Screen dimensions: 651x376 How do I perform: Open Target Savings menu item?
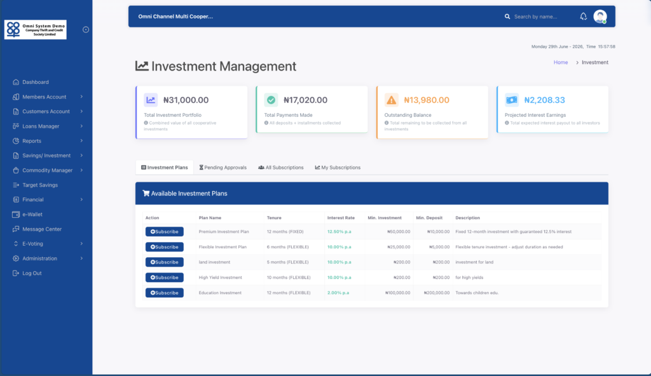point(40,185)
